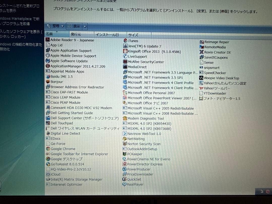
Task: Select the SaveItCoupons entry
Action: coord(214,57)
